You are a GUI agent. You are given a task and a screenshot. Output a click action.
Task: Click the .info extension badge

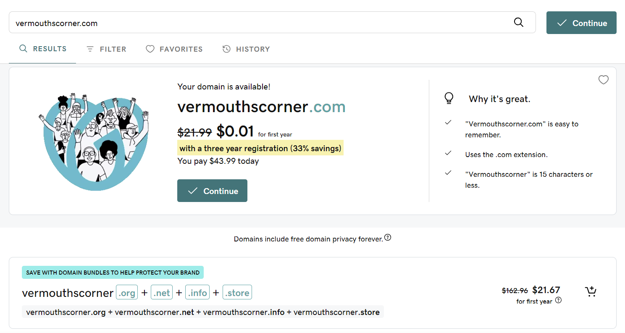[x=197, y=293]
